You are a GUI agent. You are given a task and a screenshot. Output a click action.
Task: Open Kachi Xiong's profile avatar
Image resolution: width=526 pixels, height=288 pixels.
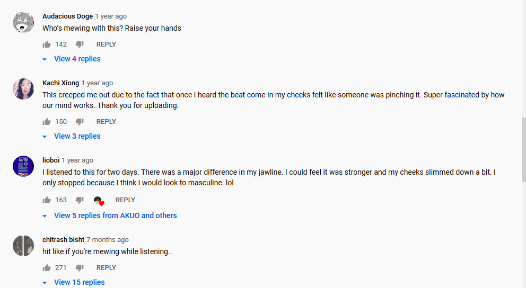click(23, 89)
